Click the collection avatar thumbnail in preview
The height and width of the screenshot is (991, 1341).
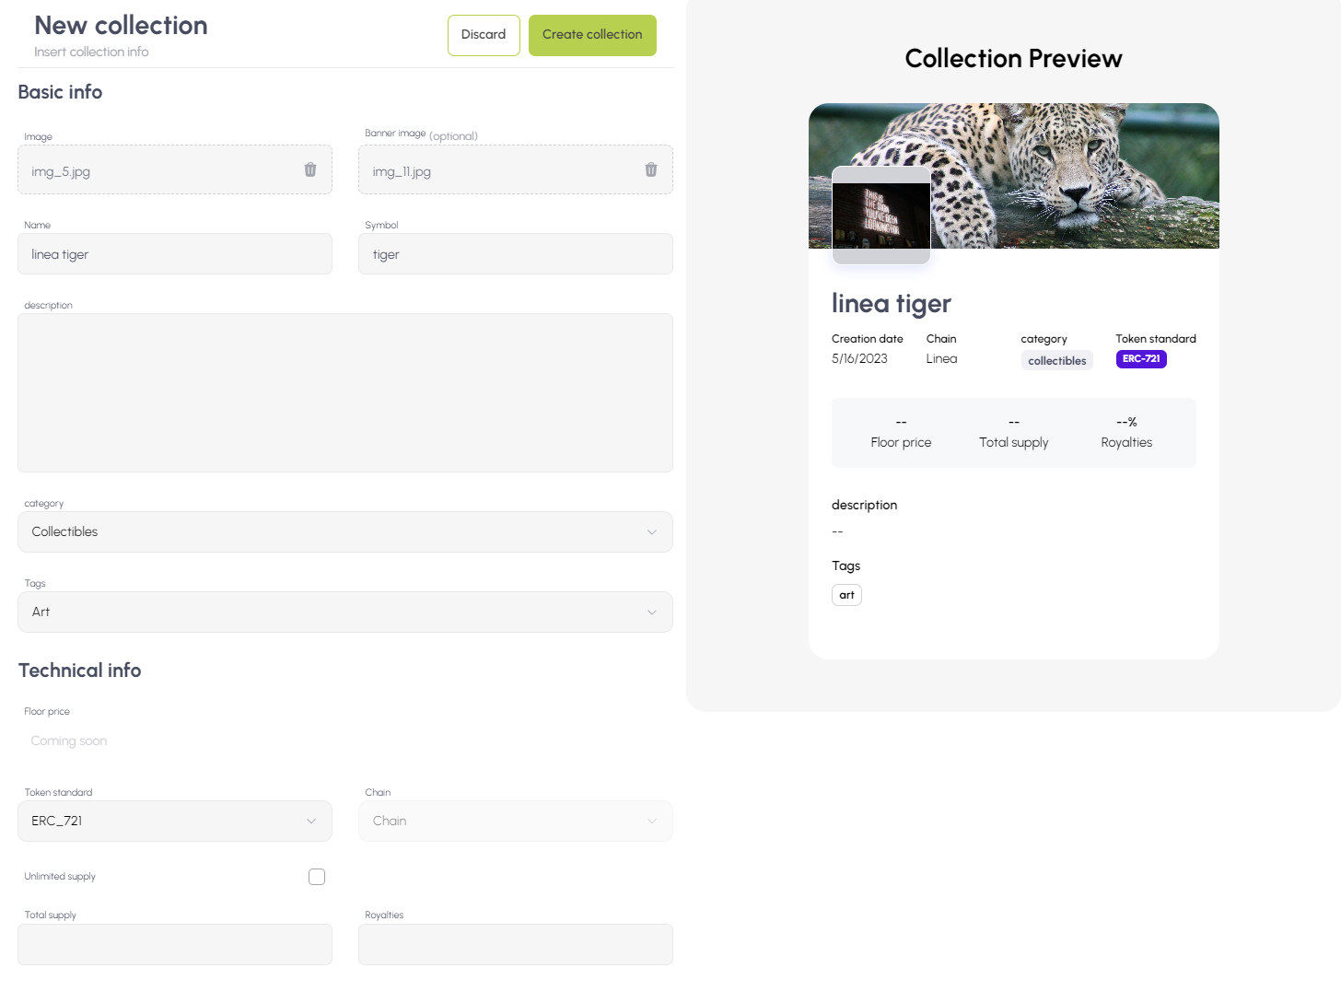881,215
